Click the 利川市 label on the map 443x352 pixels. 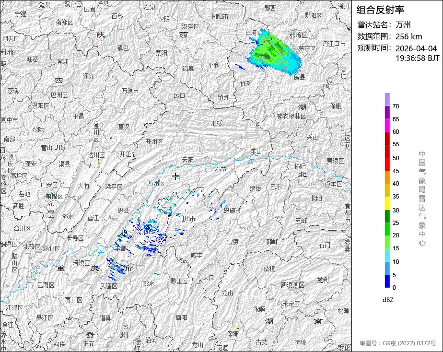(x=187, y=219)
